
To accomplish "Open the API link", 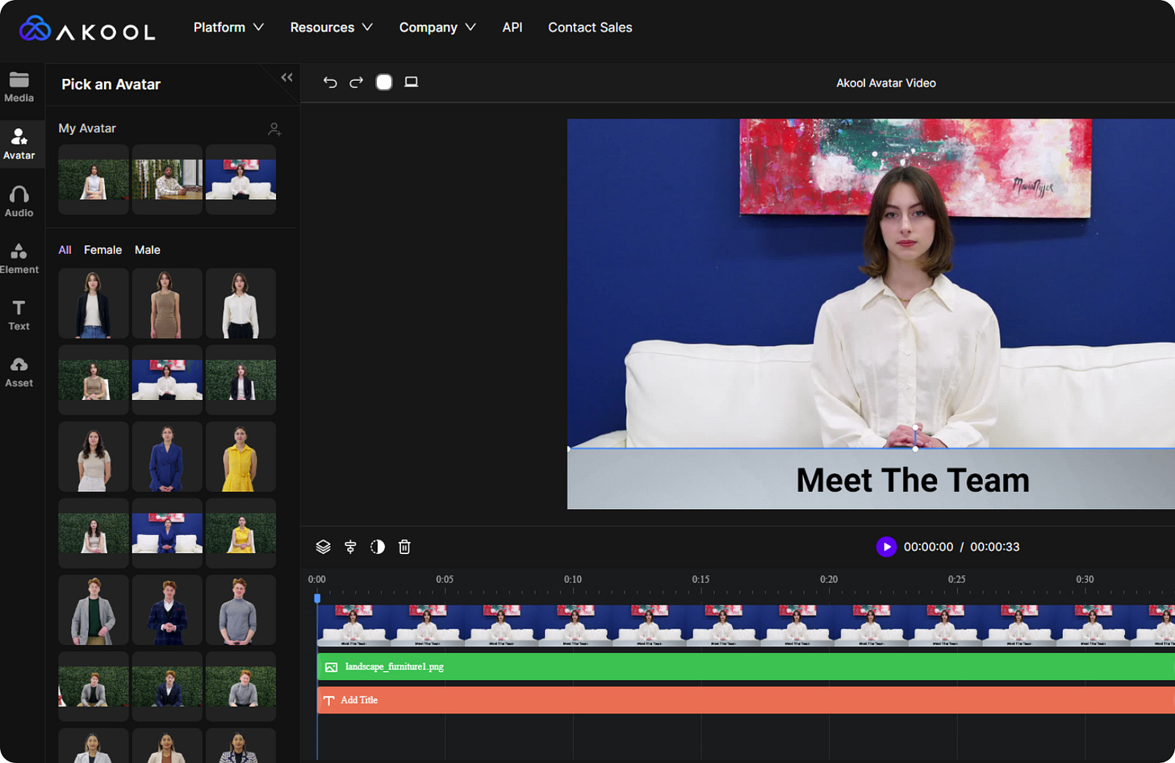I will coord(512,27).
